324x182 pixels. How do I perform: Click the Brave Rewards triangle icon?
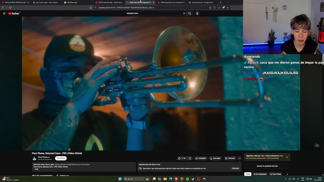click(228, 8)
